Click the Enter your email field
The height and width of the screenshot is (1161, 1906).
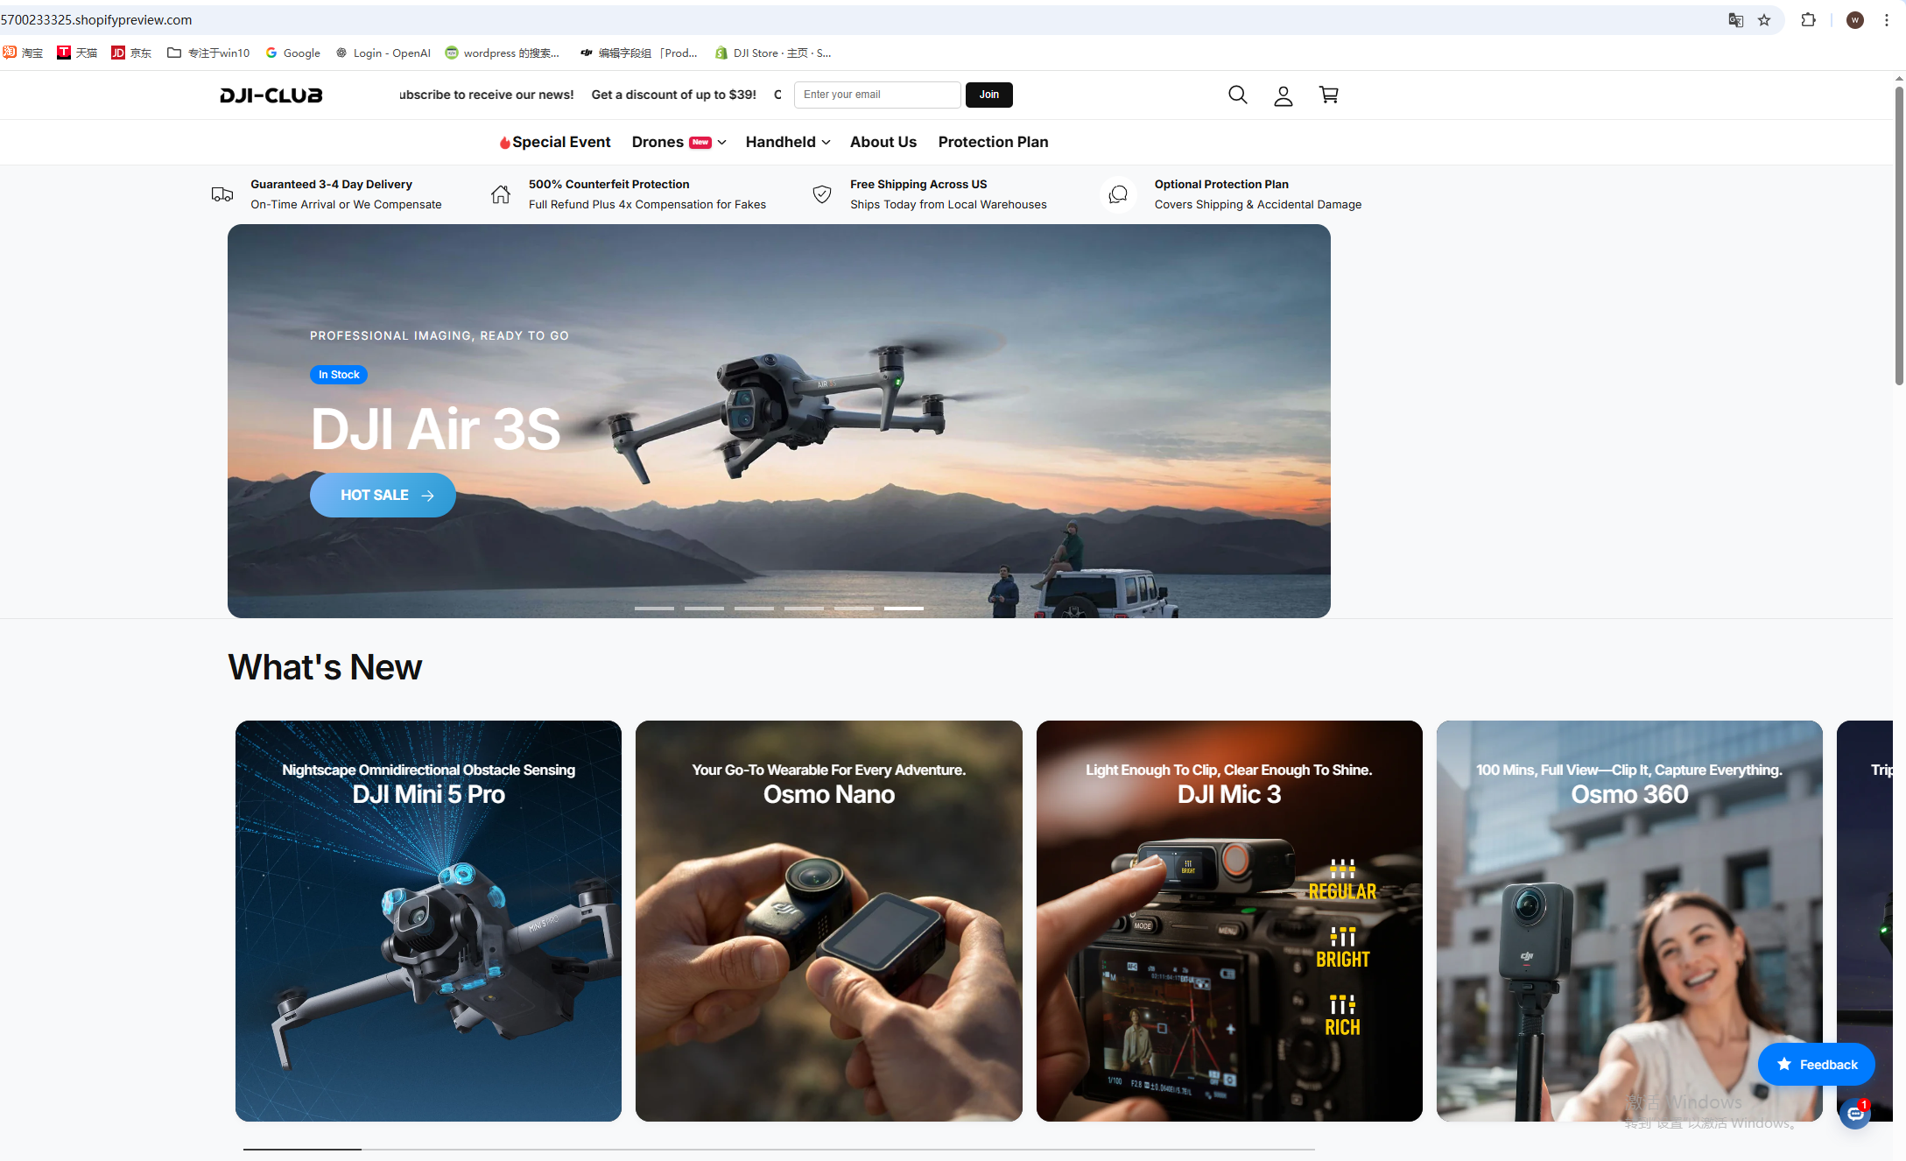point(876,95)
